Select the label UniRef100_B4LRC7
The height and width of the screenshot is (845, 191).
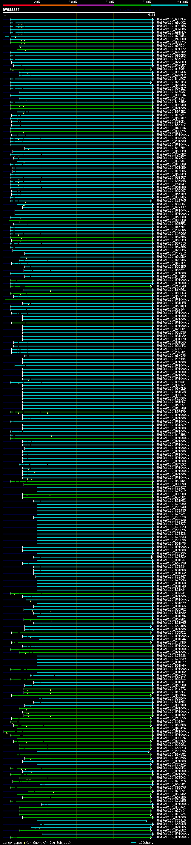point(171,79)
